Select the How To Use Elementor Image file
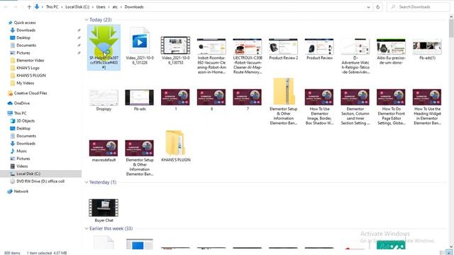Screen dimensions: 454x255 (319, 98)
